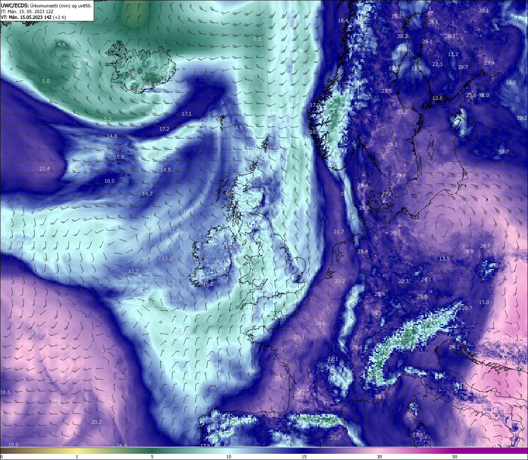Click the map value 22.1

(x=333, y=359)
